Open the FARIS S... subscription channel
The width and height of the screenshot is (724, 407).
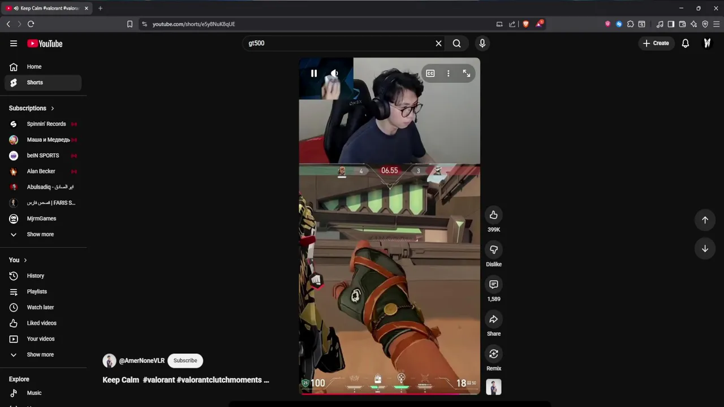43,203
